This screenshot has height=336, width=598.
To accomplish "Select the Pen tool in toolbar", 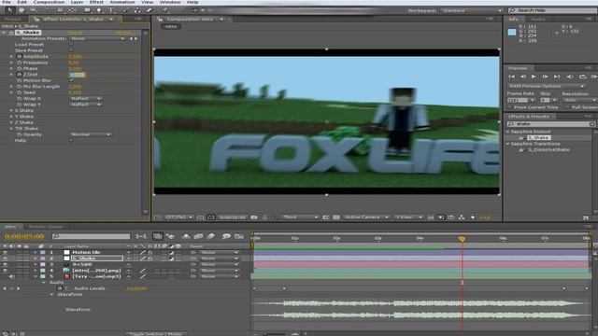I will pyautogui.click(x=99, y=10).
